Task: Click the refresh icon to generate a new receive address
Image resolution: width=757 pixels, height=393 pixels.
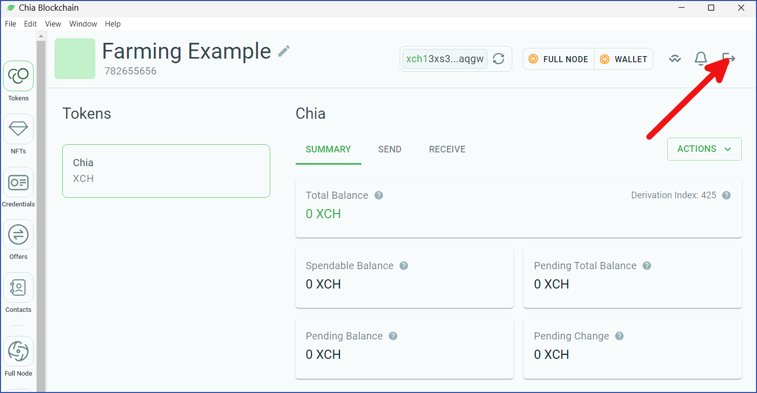Action: point(499,59)
